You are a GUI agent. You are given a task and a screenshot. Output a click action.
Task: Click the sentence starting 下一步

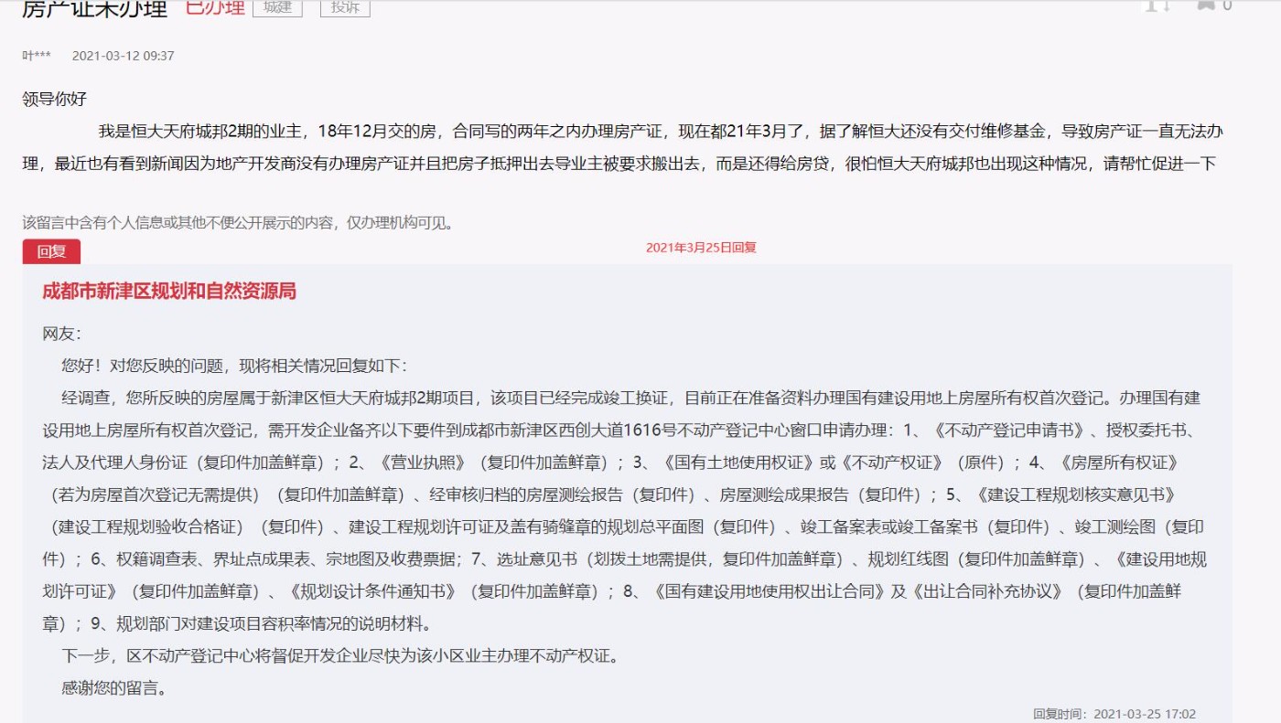[340, 656]
